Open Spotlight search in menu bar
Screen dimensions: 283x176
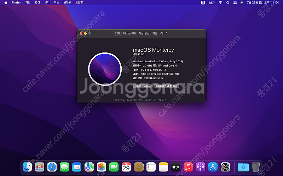point(228,2)
